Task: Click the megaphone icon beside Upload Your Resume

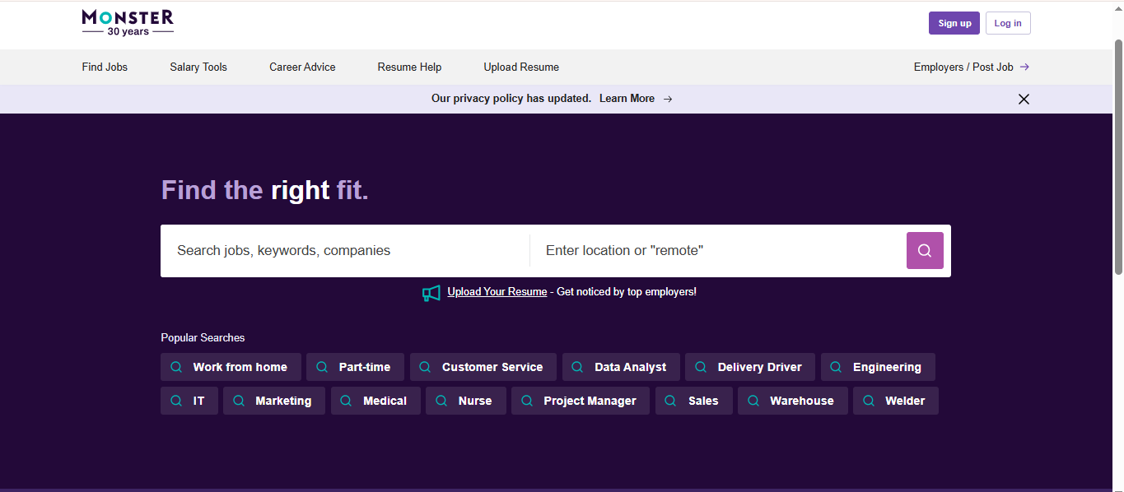Action: [x=431, y=293]
